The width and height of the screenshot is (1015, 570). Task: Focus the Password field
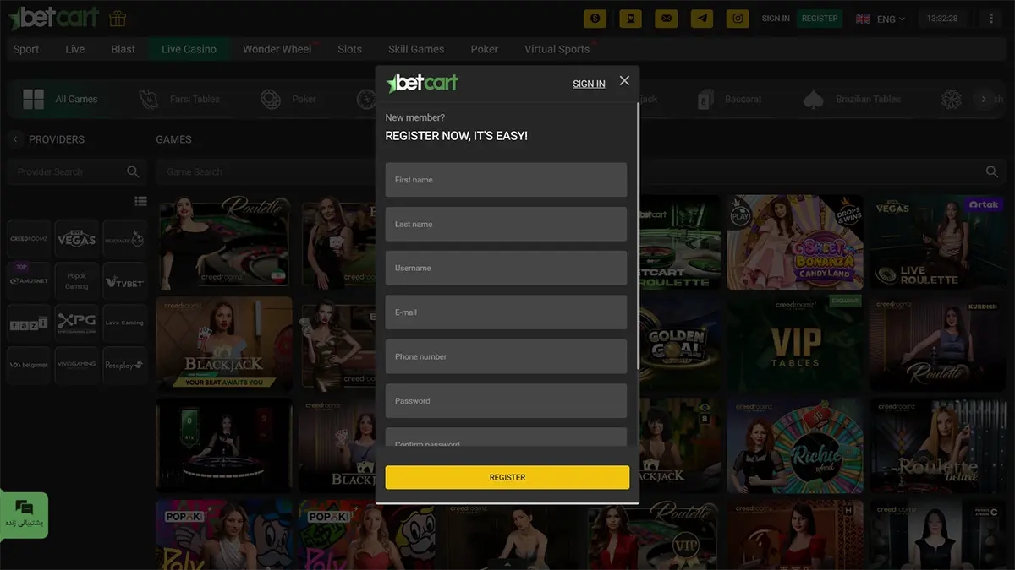506,401
